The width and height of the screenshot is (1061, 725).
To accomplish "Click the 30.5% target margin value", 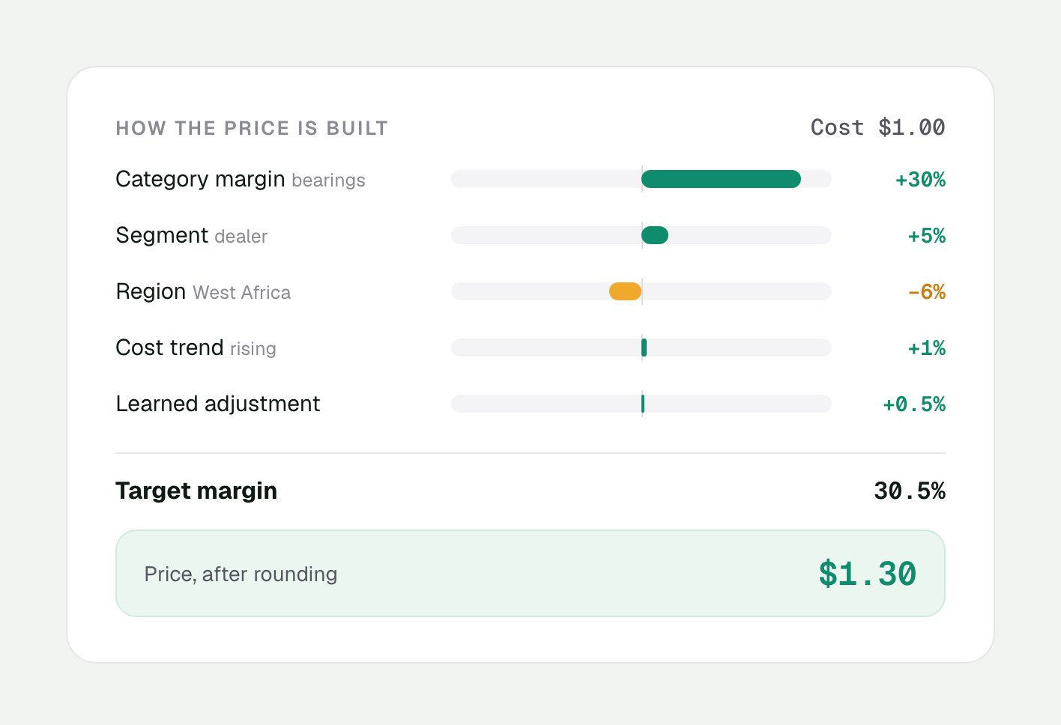I will [x=910, y=491].
